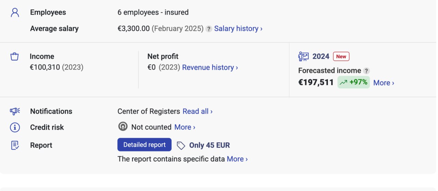Click the Income shopping bag icon
The height and width of the screenshot is (191, 438).
(x=14, y=57)
